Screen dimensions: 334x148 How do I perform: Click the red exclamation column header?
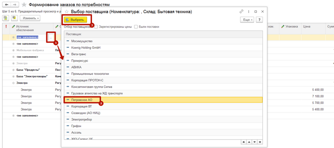(x=6, y=27)
